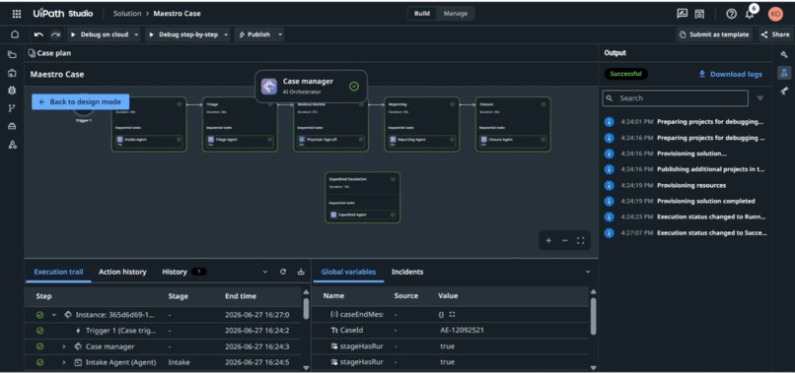Select the Trigger 1 (Case trig...) row
The image size is (795, 373).
[x=164, y=331]
